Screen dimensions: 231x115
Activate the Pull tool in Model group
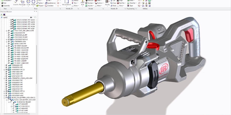tap(83, 3)
